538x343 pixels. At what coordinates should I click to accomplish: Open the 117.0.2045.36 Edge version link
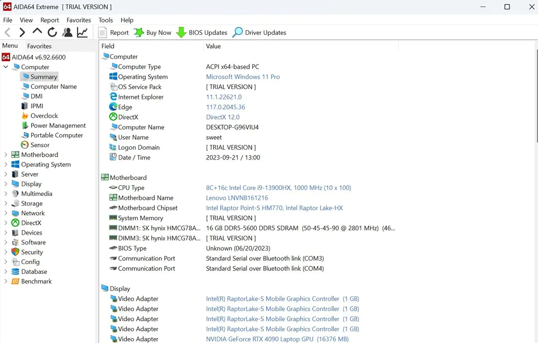pyautogui.click(x=225, y=107)
